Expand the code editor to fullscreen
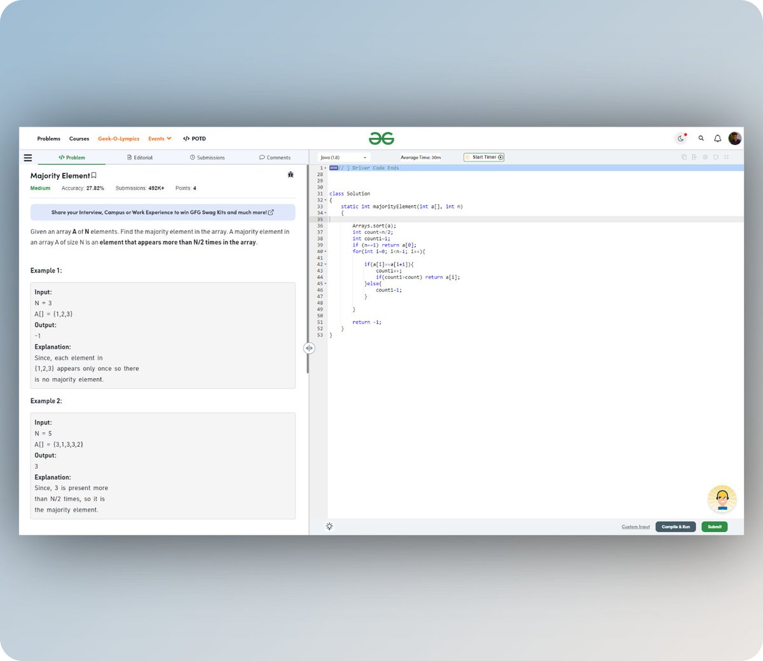Viewport: 763px width, 661px height. click(x=726, y=157)
